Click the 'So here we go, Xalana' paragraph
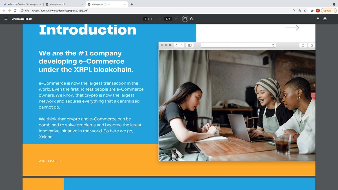 tap(90, 128)
